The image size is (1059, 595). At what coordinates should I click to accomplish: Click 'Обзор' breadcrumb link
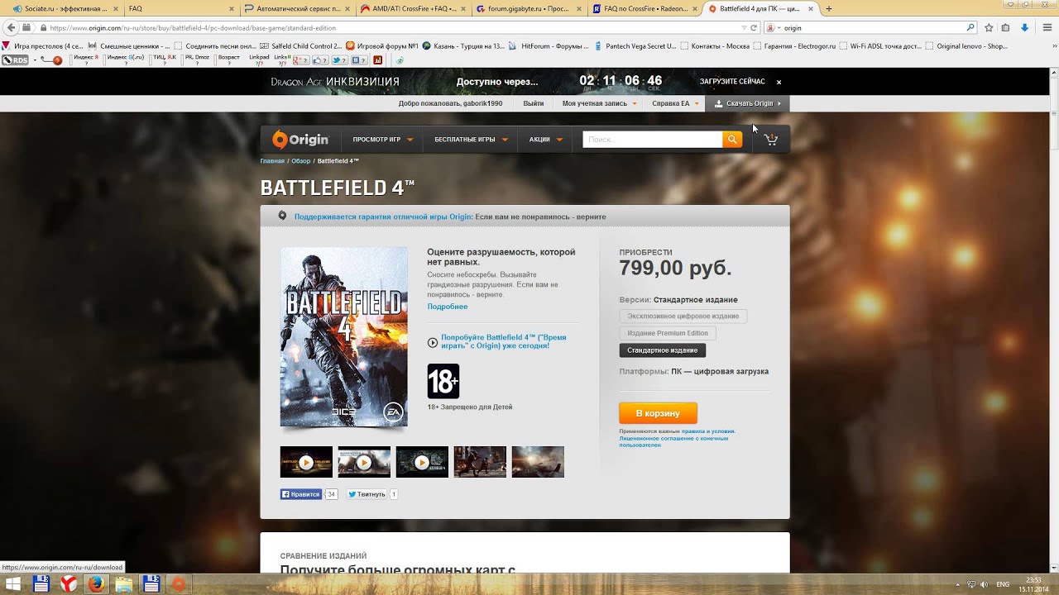click(300, 161)
